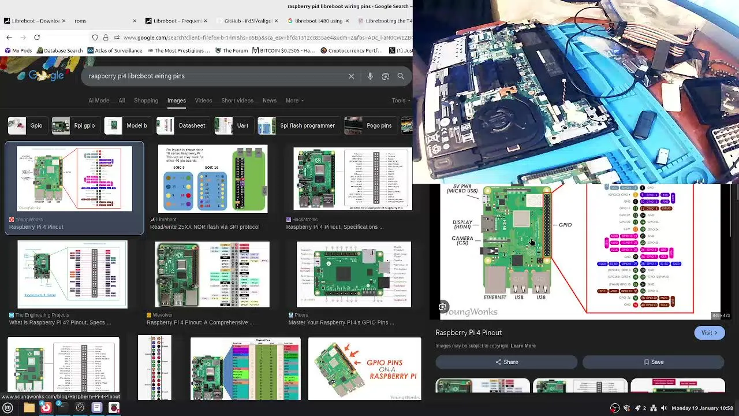The image size is (739, 416).
Task: Open Libreboot 'Read/write 25XX NOR flash' thumbnail
Action: click(x=212, y=179)
